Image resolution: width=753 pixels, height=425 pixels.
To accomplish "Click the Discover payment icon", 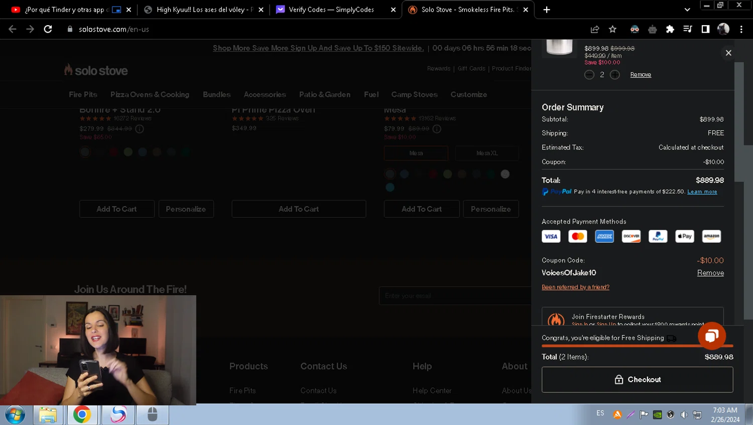I will point(631,236).
